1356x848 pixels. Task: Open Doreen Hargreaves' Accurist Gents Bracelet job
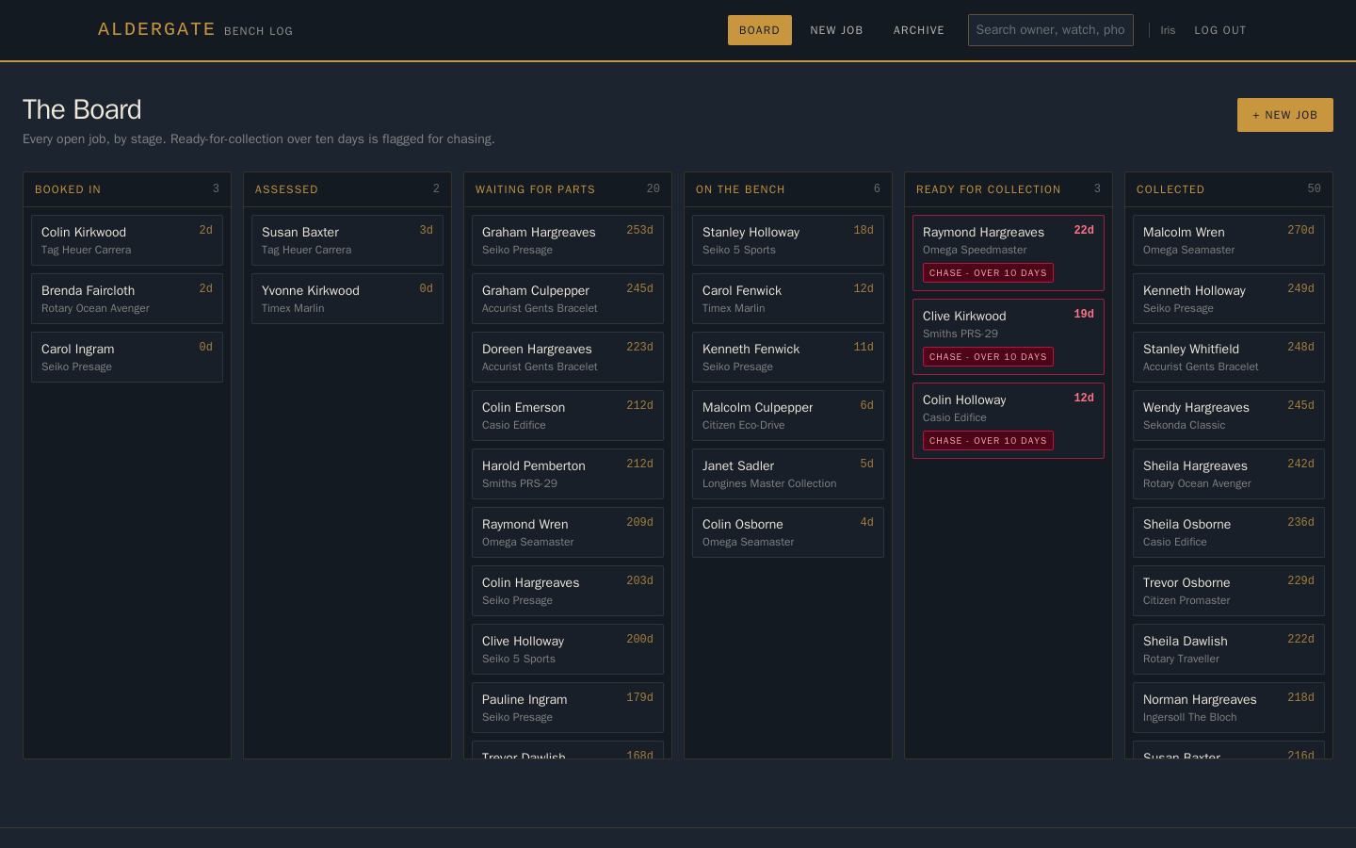pyautogui.click(x=568, y=357)
